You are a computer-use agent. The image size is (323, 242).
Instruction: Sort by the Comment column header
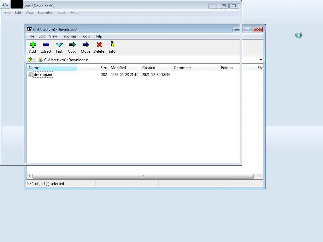[188, 68]
